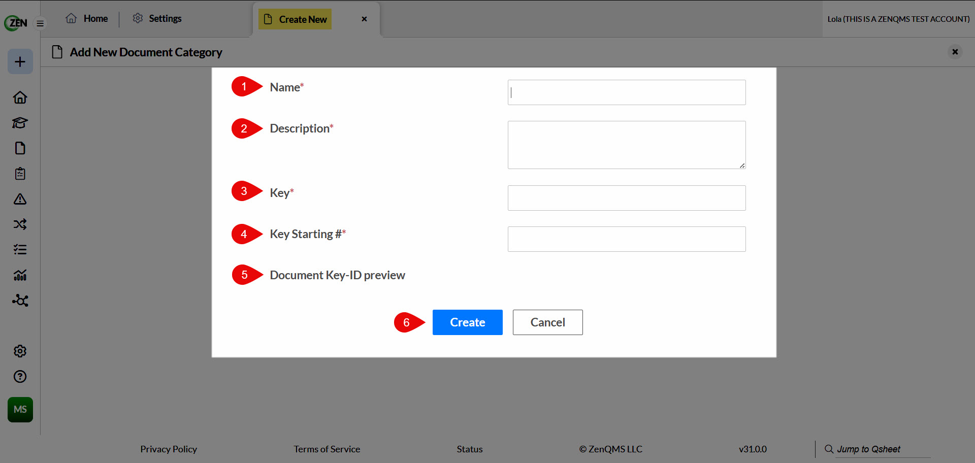Click the Name input field

point(627,92)
